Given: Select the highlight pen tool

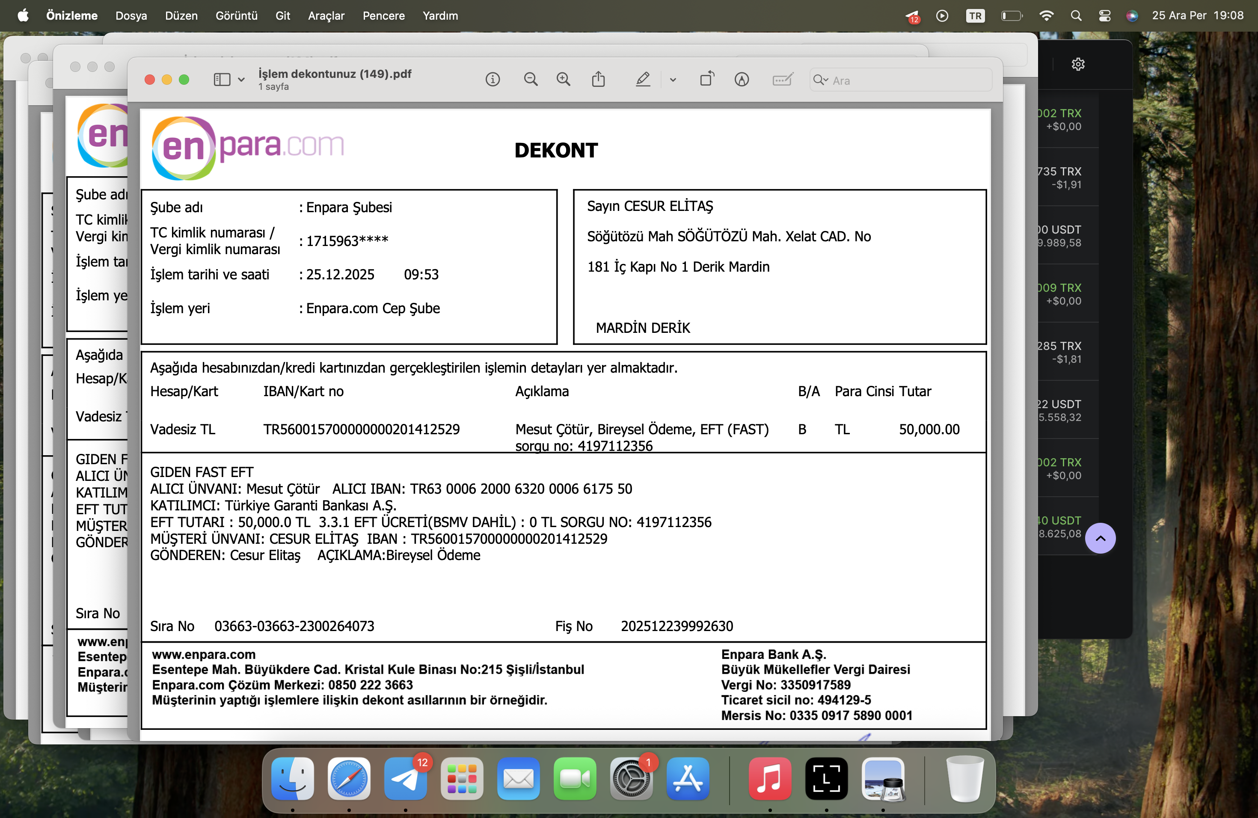Looking at the screenshot, I should [643, 80].
